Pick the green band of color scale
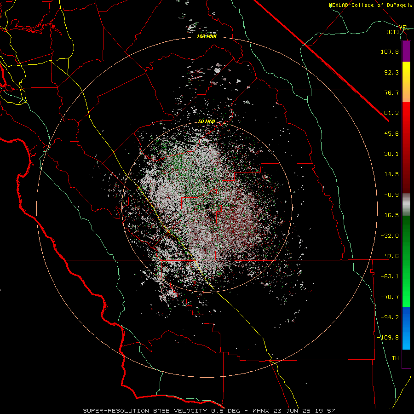The height and width of the screenshot is (414, 414). (406, 261)
